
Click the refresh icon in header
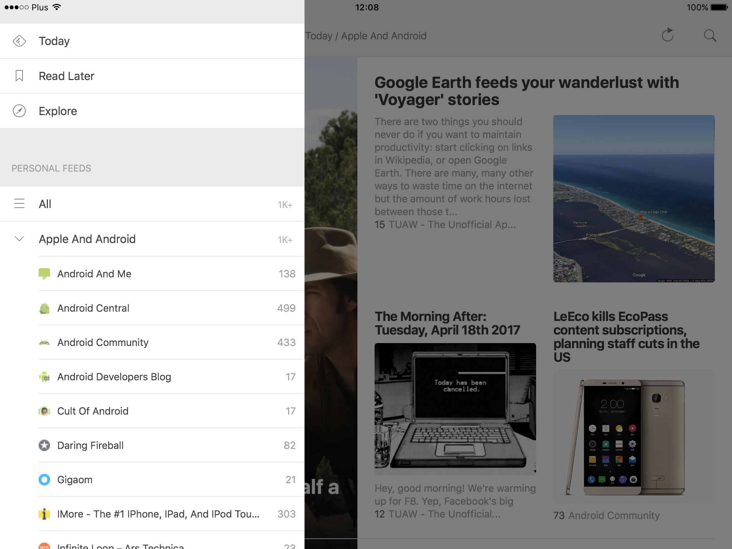point(667,35)
